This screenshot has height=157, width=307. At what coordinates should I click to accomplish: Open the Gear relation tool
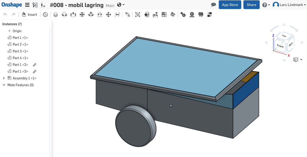coord(183,15)
